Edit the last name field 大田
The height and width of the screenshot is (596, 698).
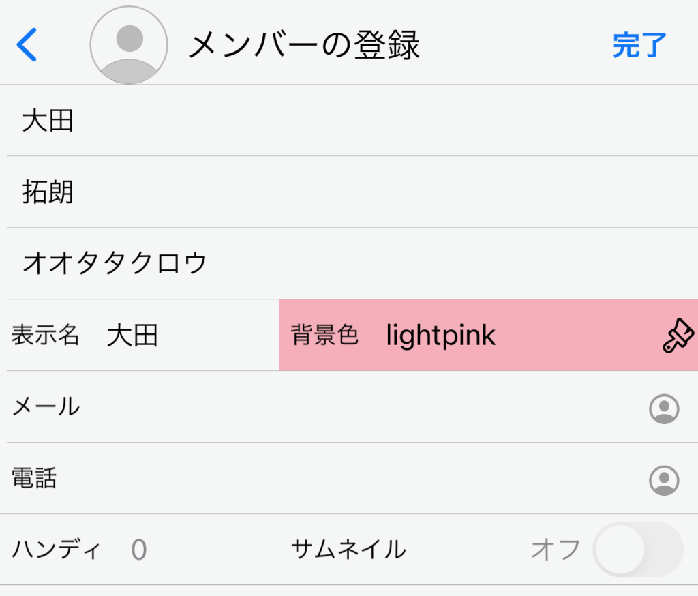point(341,121)
